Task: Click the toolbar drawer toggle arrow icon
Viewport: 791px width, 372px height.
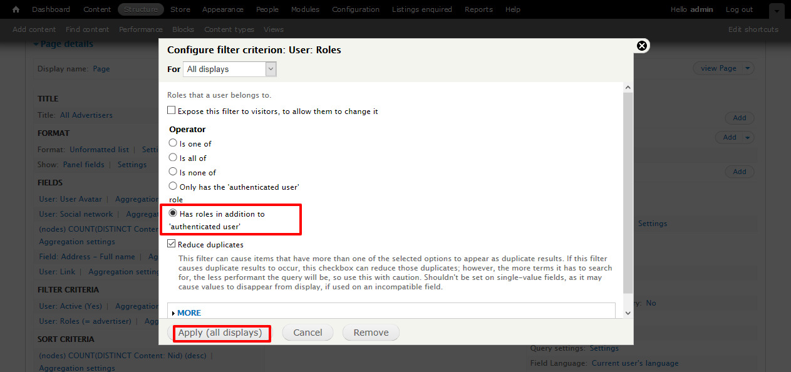Action: [776, 12]
